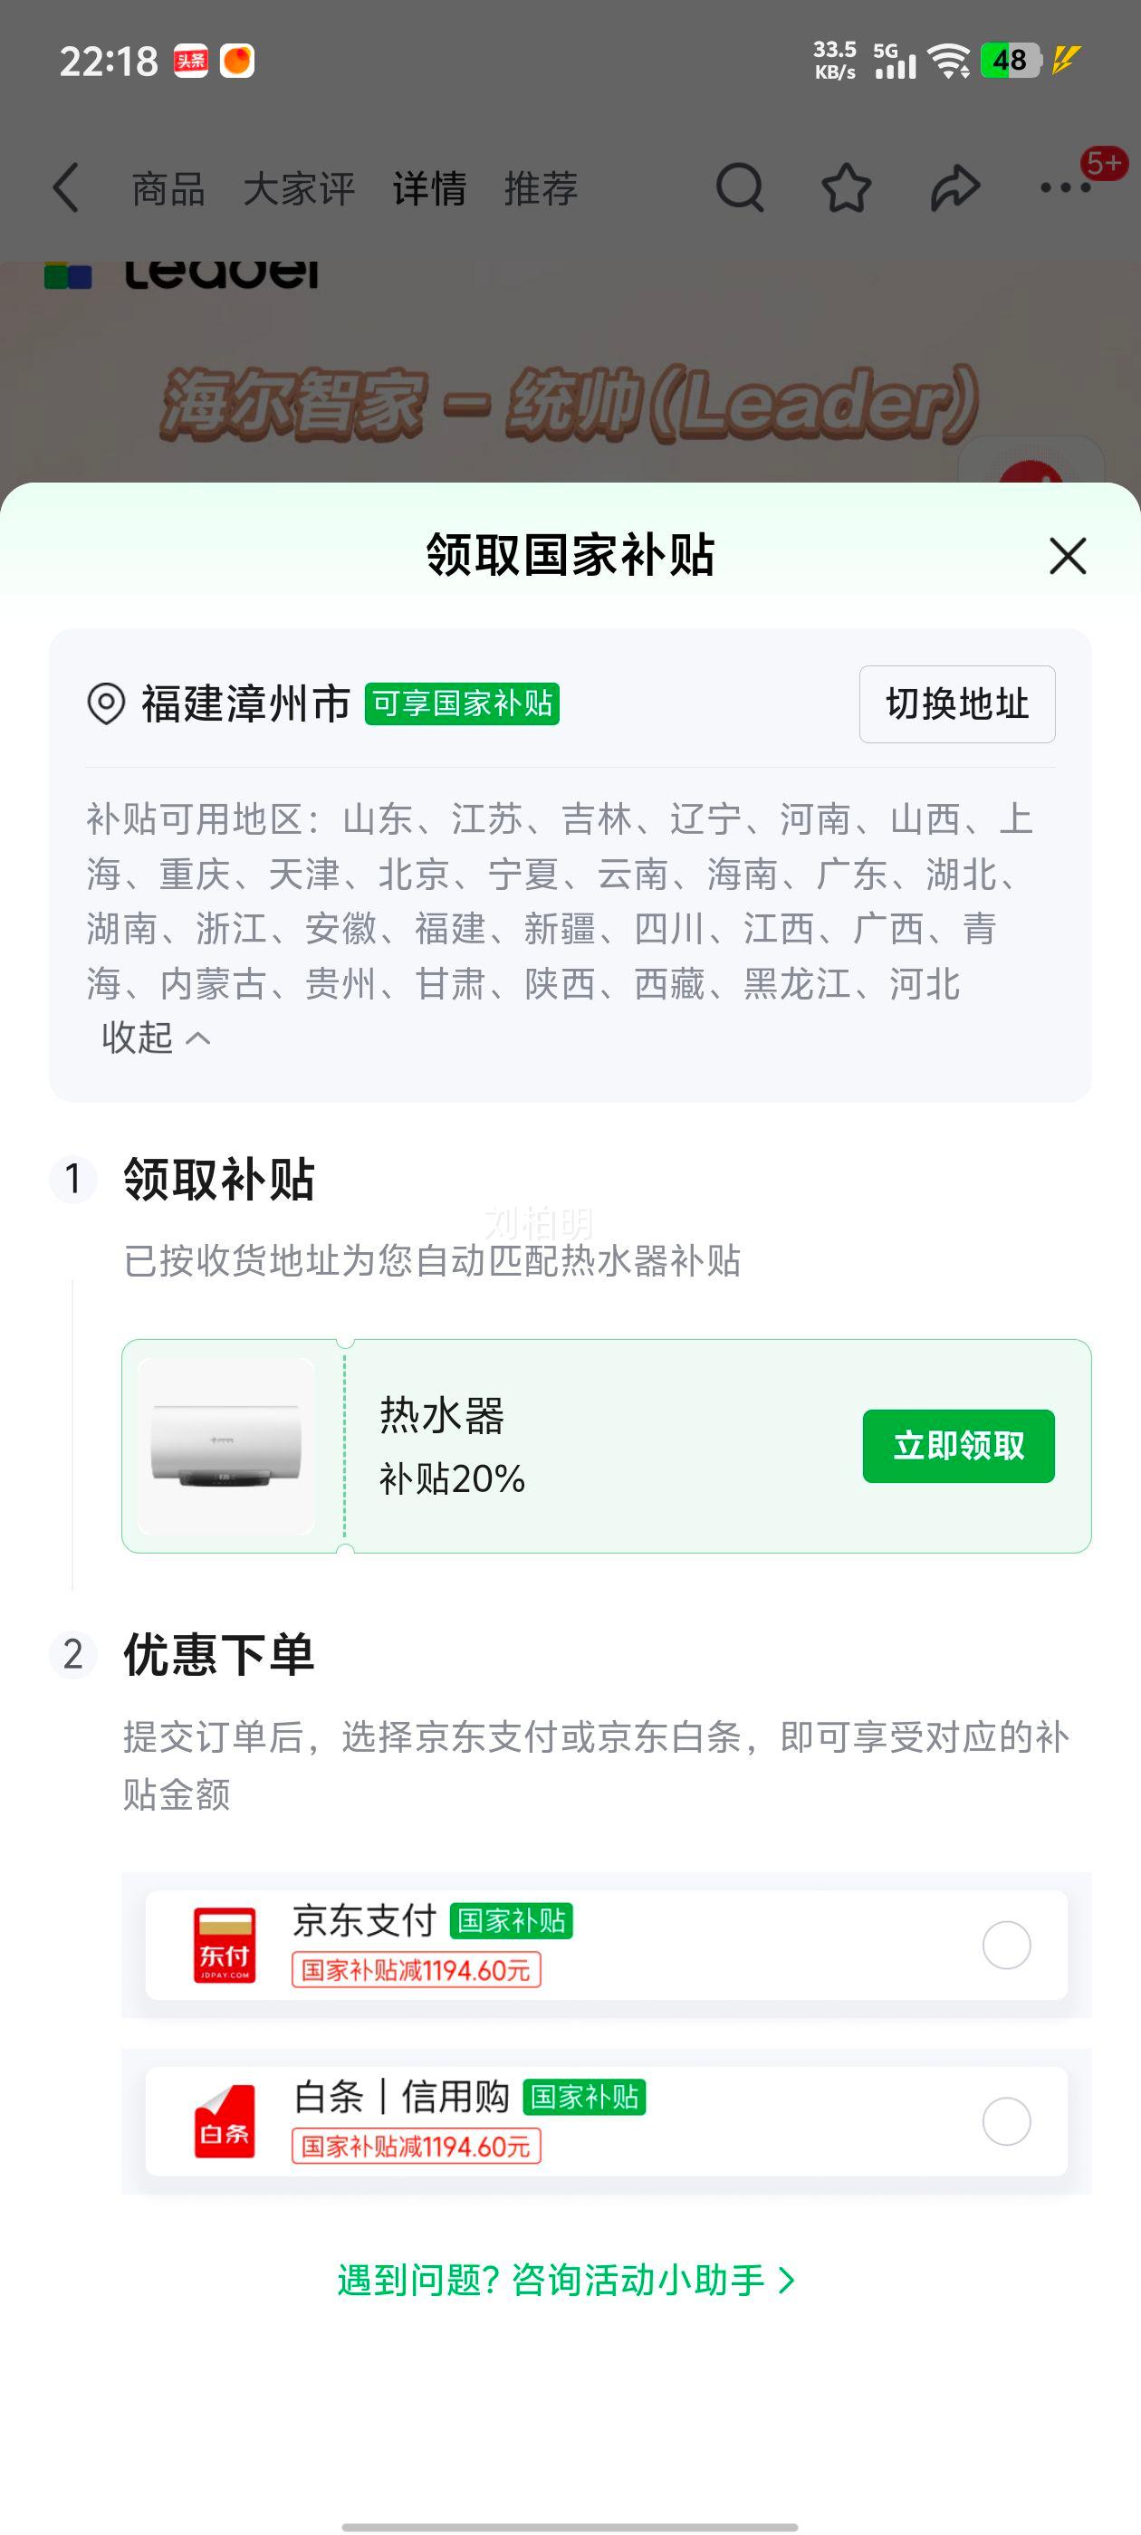Switch to the 大家评 tab
1141x2535 pixels.
click(298, 188)
